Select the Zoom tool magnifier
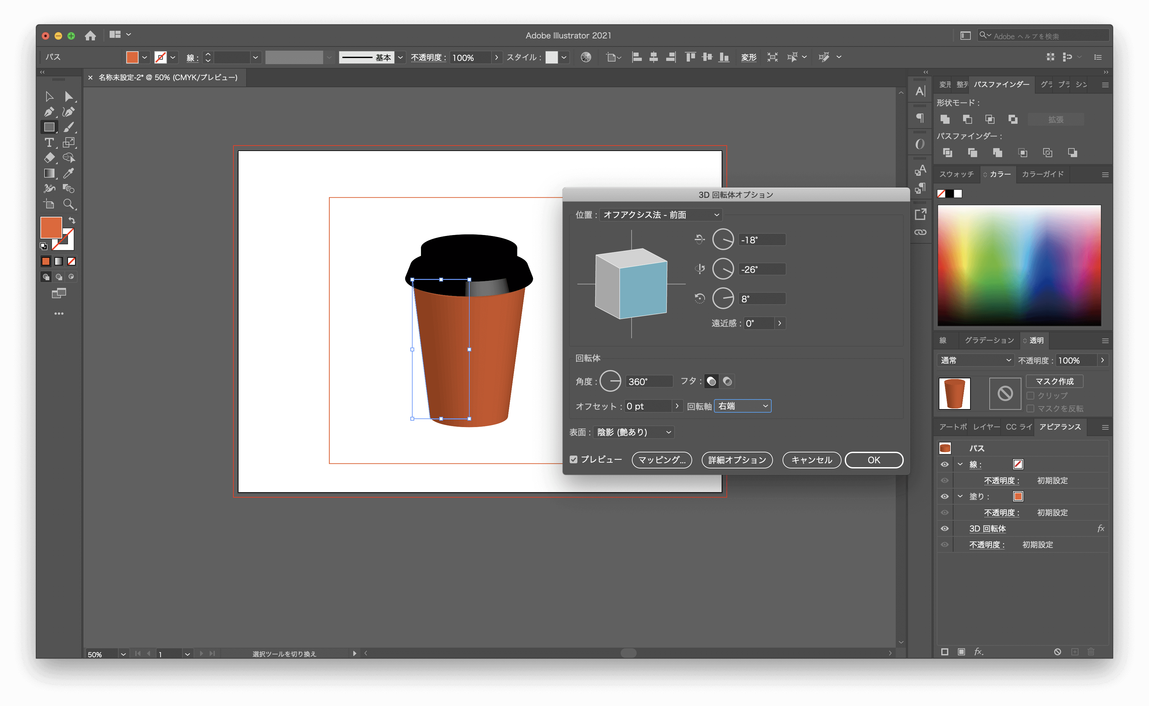 click(x=69, y=204)
